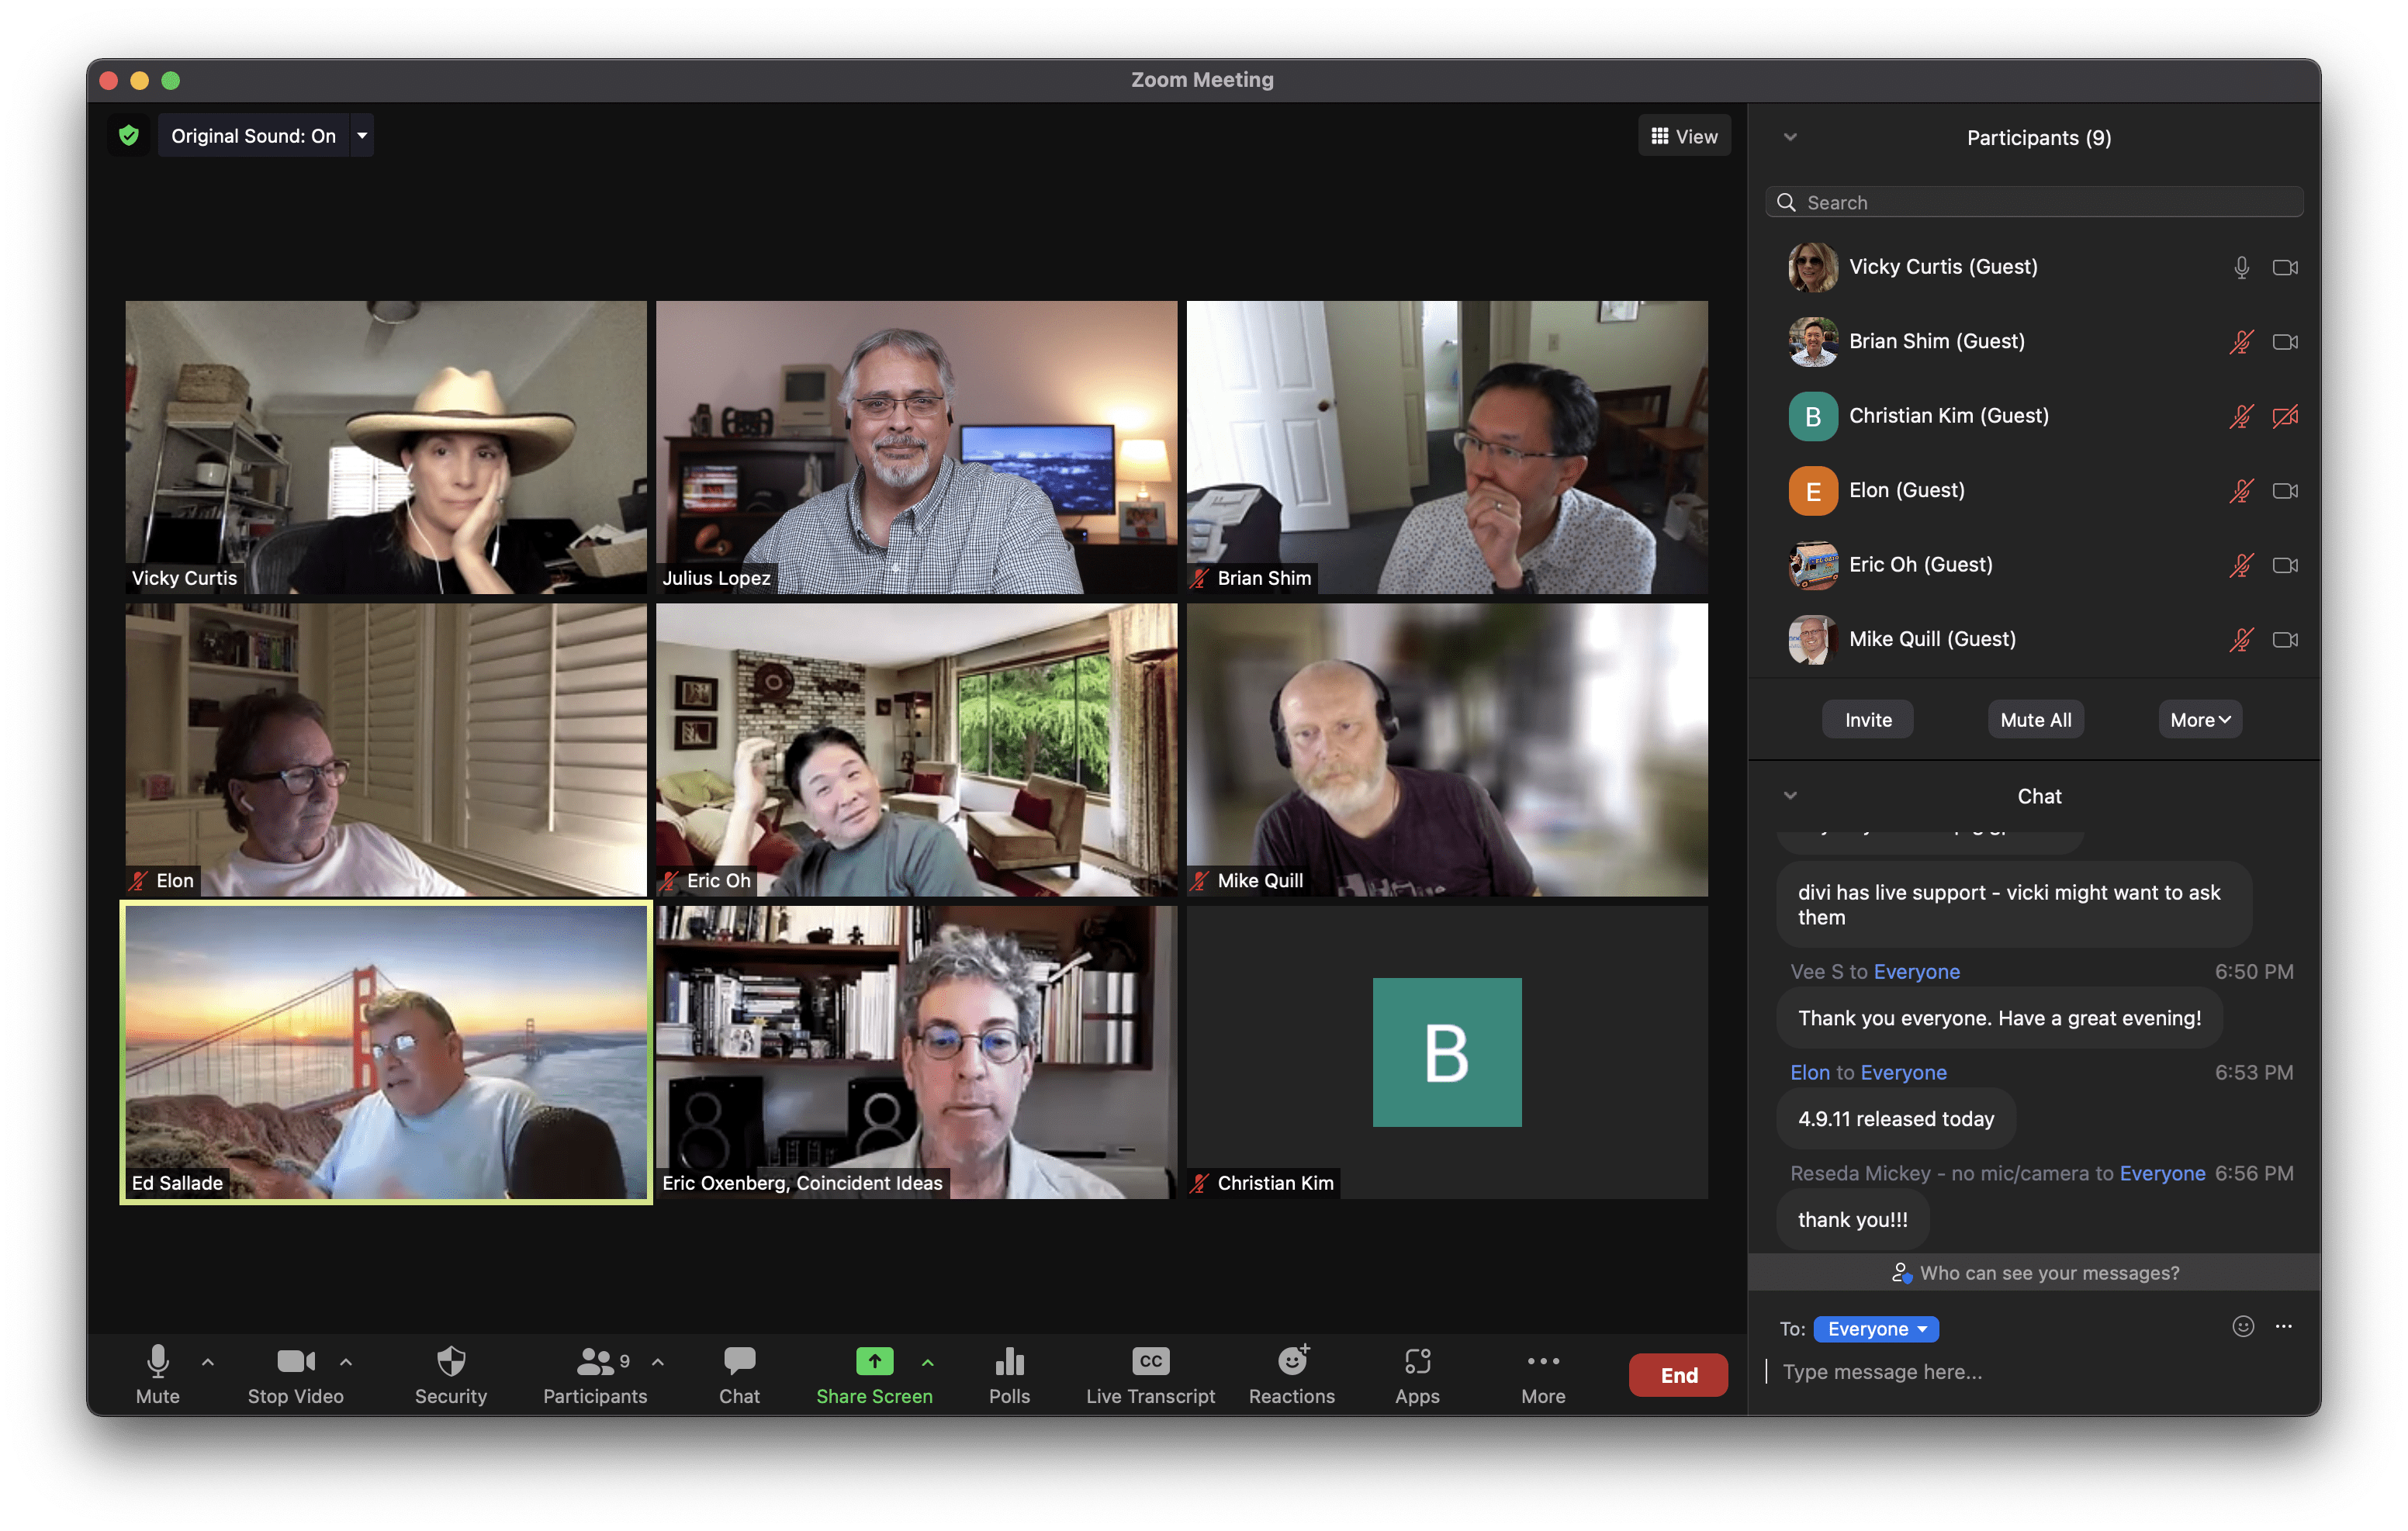Open emoji picker in chat
This screenshot has height=1531, width=2408.
point(2243,1327)
